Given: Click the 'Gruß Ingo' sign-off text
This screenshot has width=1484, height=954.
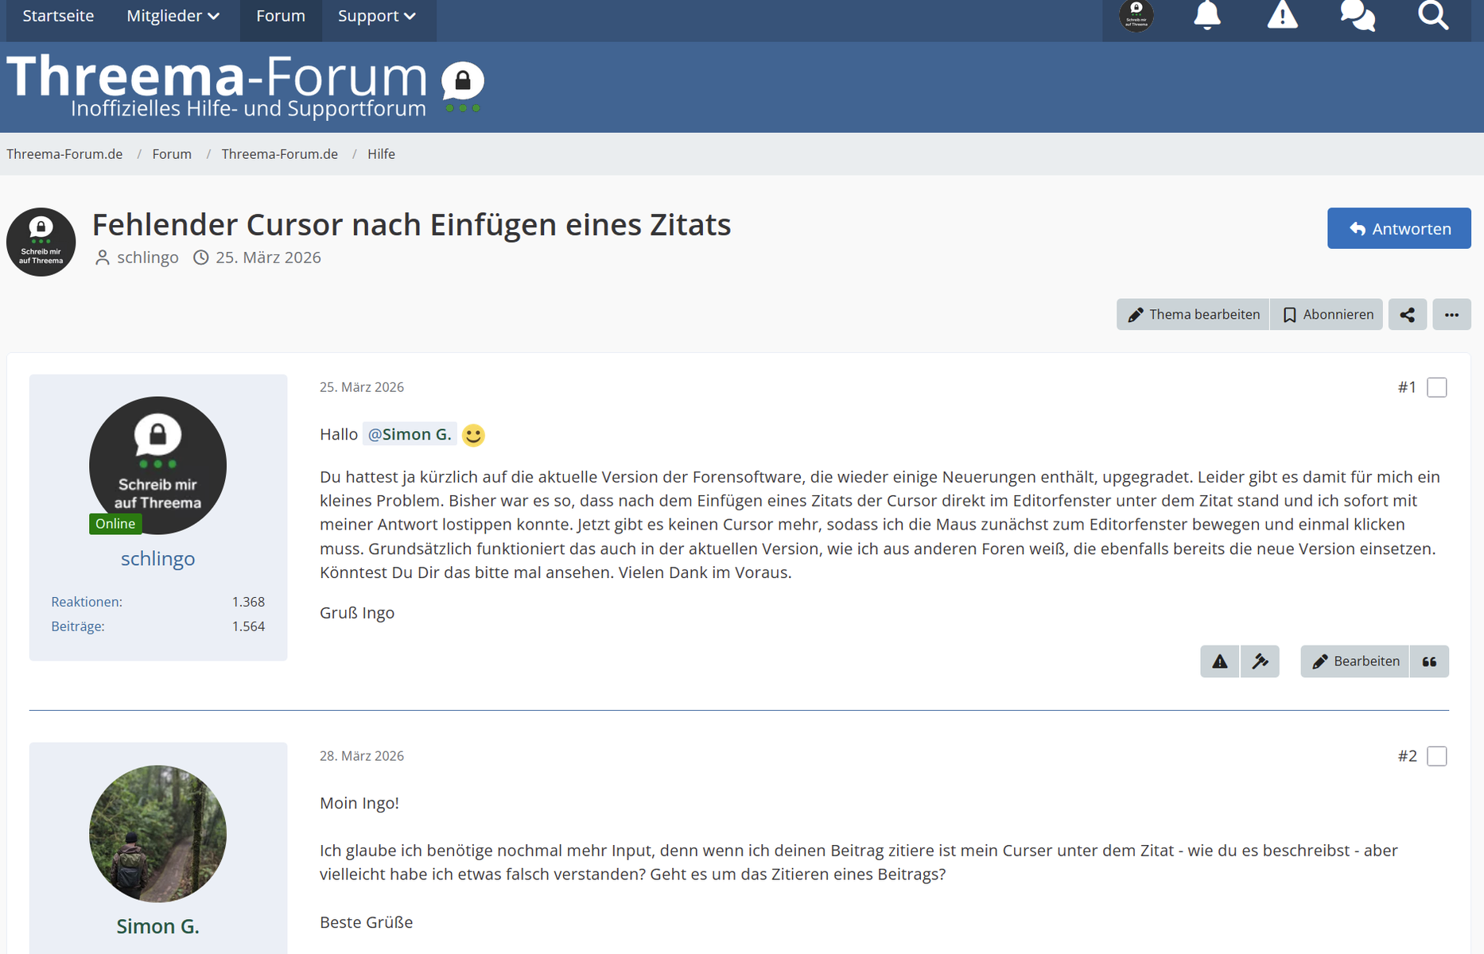Looking at the screenshot, I should (357, 613).
